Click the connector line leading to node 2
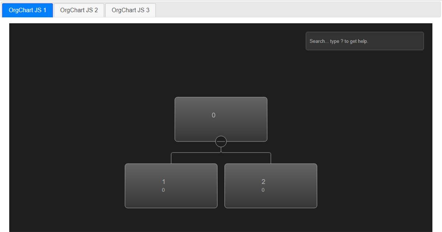 271,158
